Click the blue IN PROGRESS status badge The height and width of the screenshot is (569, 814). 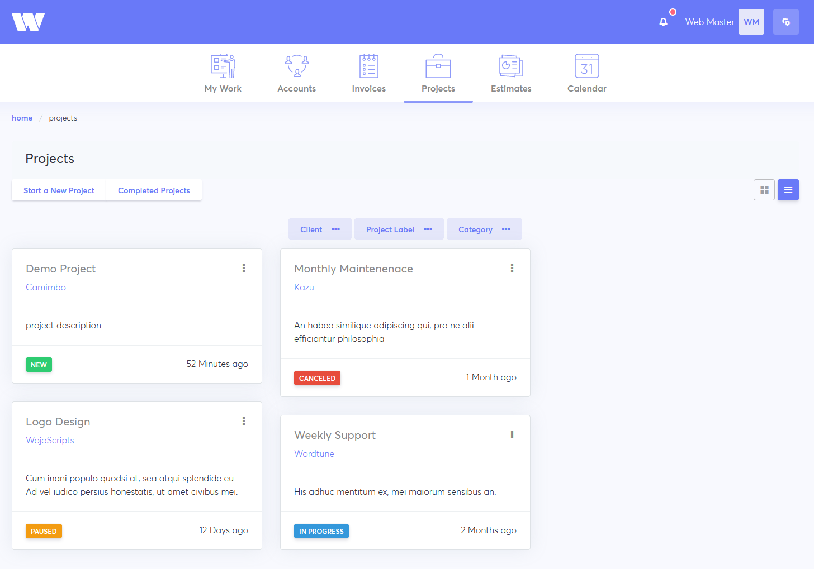tap(321, 531)
